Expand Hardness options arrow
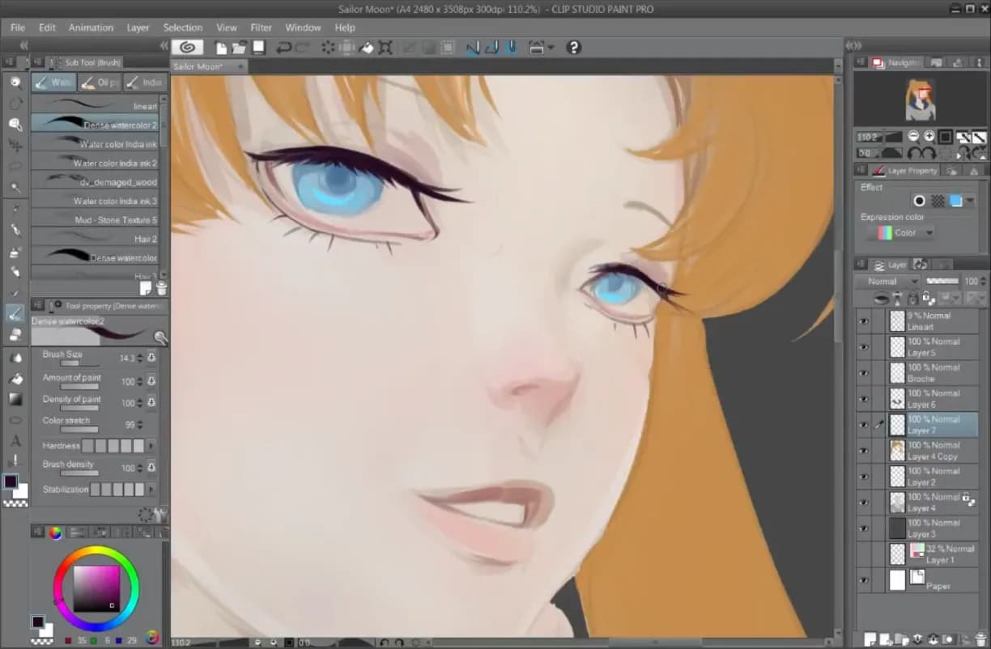 coord(151,446)
